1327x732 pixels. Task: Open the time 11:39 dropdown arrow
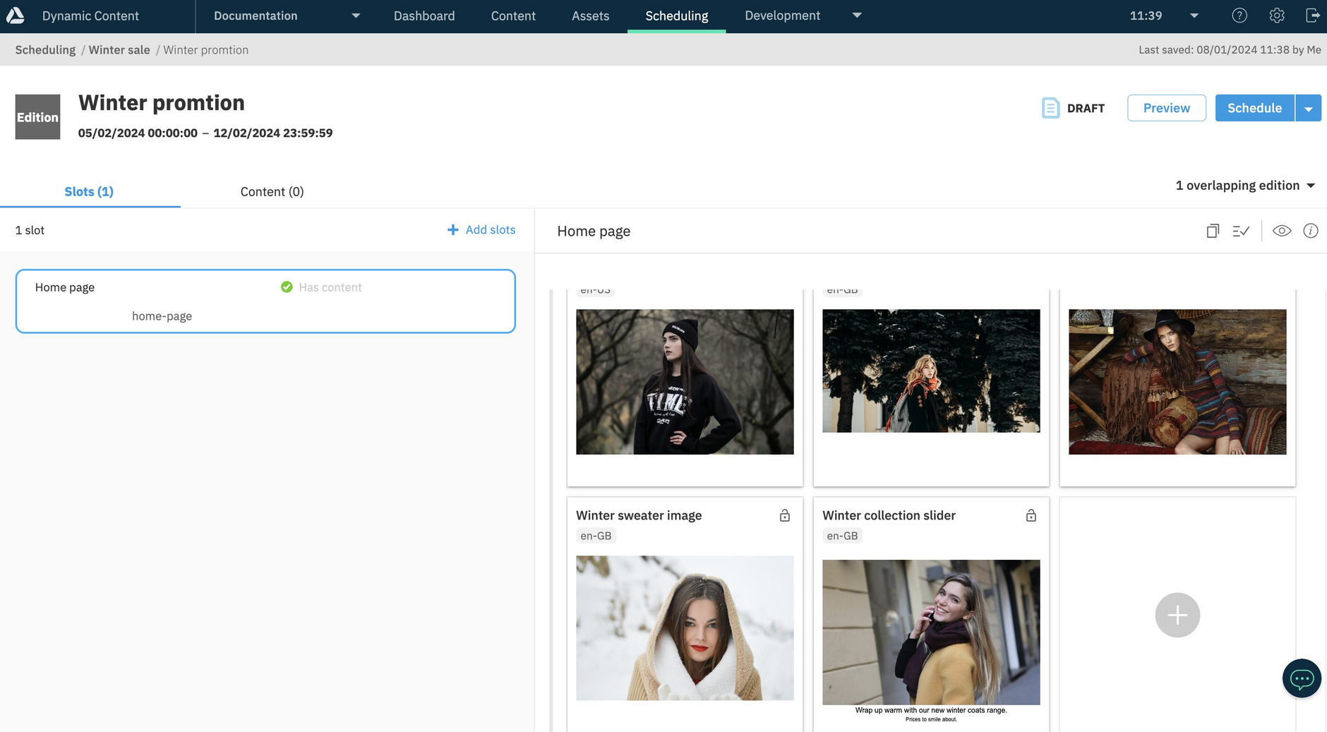(1194, 16)
